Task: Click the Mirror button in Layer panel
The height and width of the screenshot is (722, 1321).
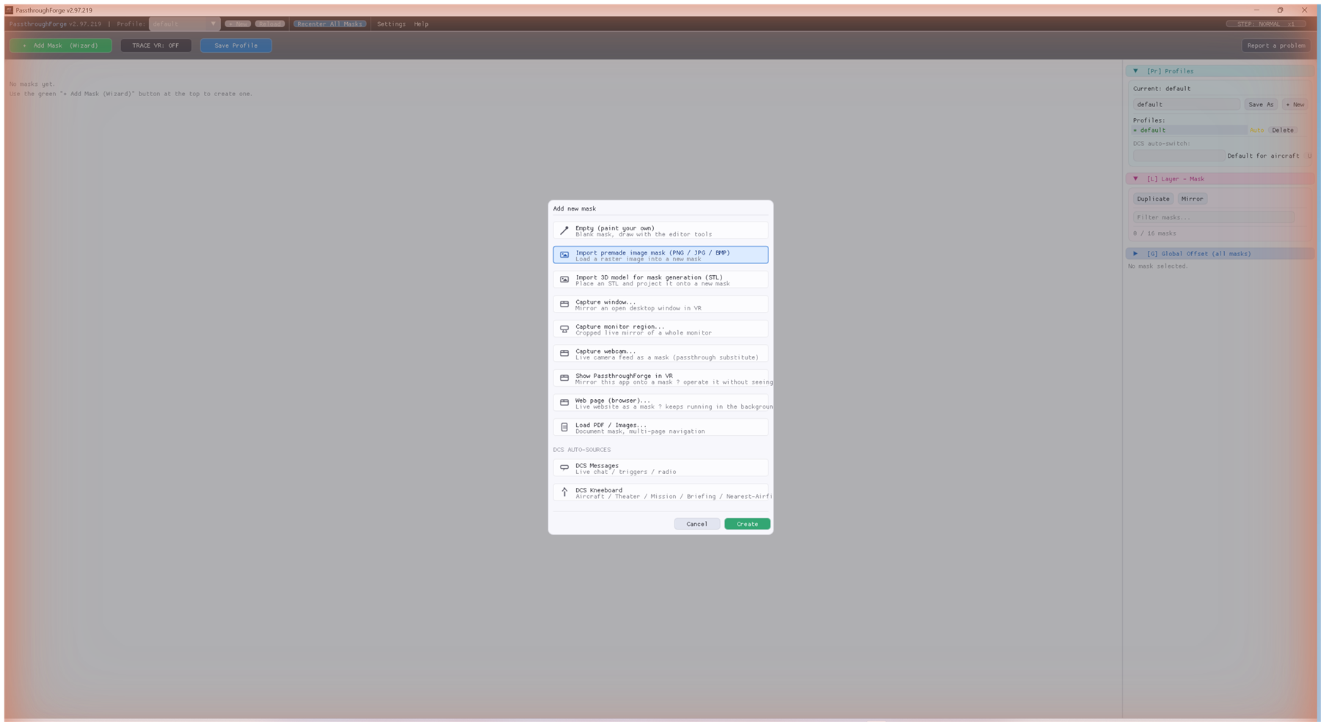Action: [x=1192, y=199]
